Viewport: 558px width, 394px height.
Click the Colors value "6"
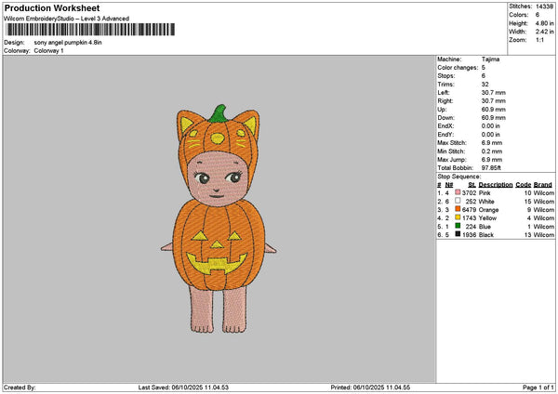[x=538, y=15]
